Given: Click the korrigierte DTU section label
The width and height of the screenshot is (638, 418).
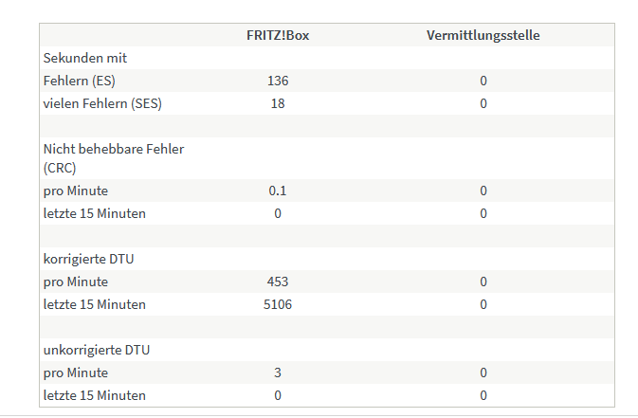Looking at the screenshot, I should tap(89, 260).
